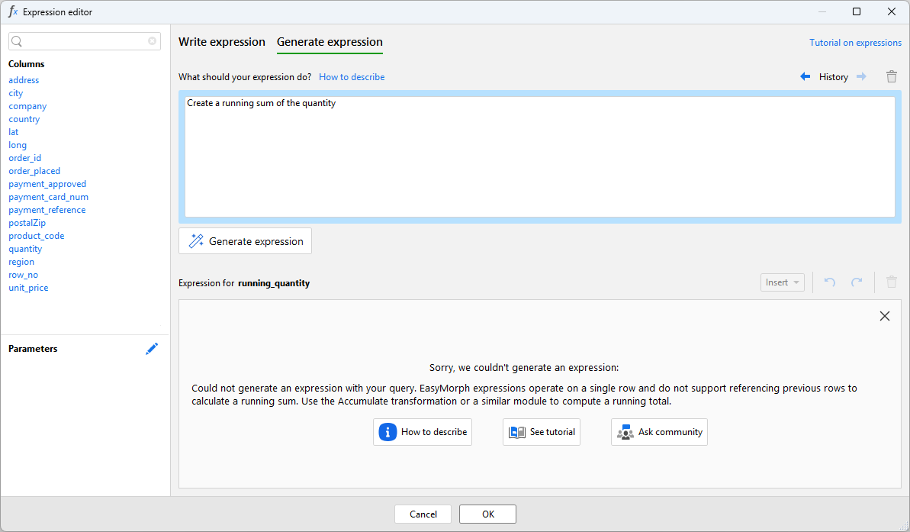The height and width of the screenshot is (532, 910).
Task: Edit parameters with the pencil icon
Action: [x=152, y=349]
